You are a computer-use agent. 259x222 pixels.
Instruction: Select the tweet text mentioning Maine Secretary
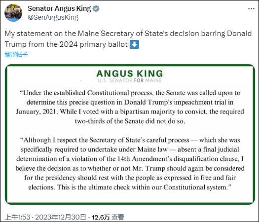point(128,34)
